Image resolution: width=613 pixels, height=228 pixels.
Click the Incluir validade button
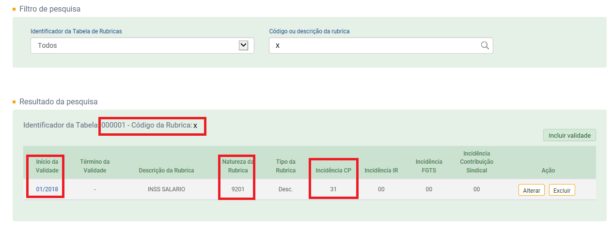569,135
